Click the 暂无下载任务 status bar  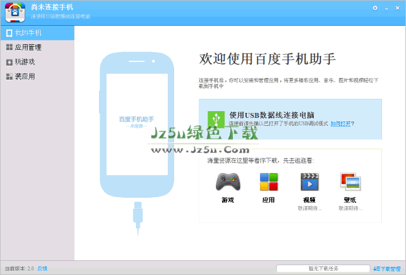(x=323, y=268)
